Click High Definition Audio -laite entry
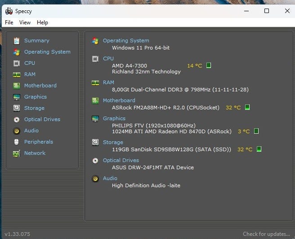Viewport: 295px width, 239px height. click(146, 185)
